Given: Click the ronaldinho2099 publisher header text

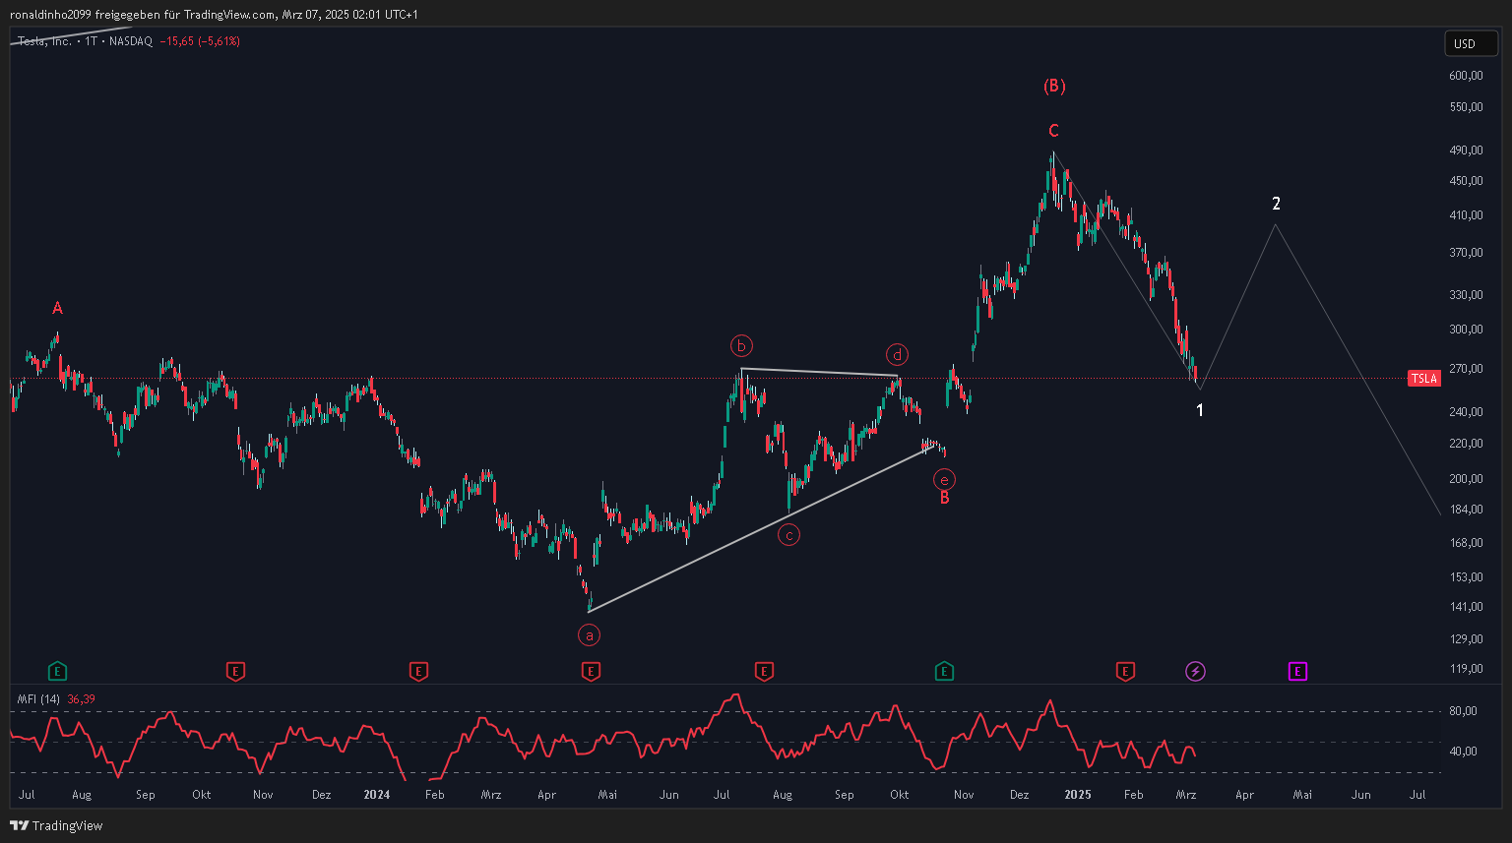Looking at the screenshot, I should [214, 14].
